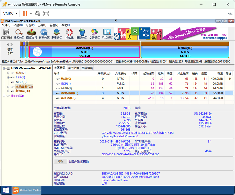235x195 pixels.
Task: Open the 工具(T) menu
Action: tap(42, 25)
